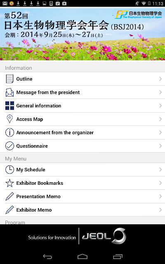
Task: Tap the Exhibitor Memo pencil icon
Action: tap(9, 210)
